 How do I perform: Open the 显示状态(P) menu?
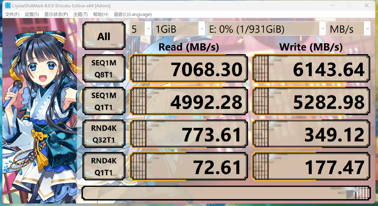click(x=56, y=14)
